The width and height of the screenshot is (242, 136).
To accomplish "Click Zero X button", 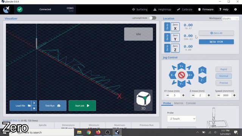I will click(x=175, y=27).
